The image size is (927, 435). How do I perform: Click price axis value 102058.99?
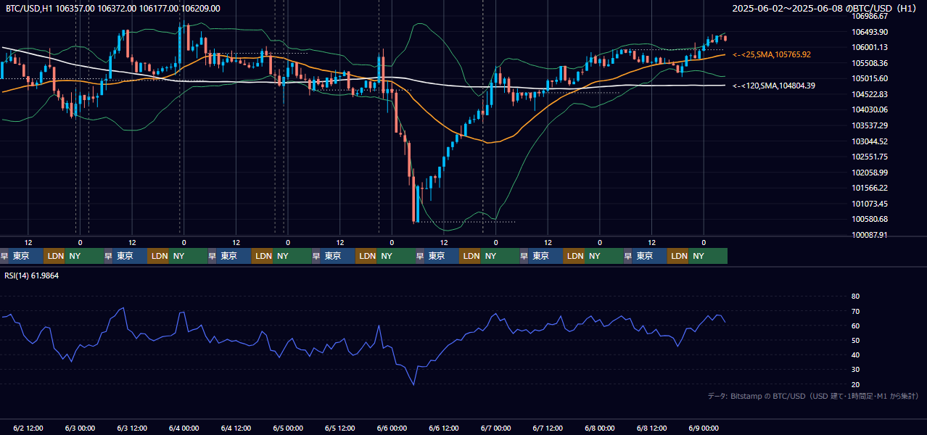pos(870,173)
